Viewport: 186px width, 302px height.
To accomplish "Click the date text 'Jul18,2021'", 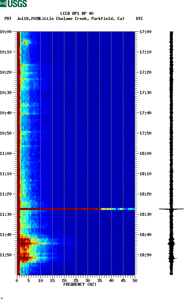I will click(28, 19).
